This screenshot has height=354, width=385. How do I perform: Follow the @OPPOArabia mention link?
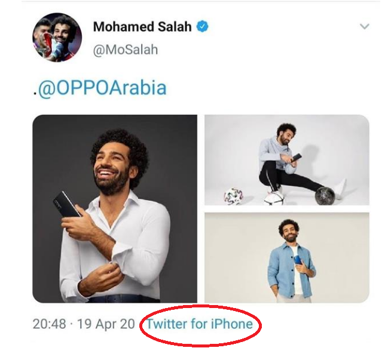[102, 88]
